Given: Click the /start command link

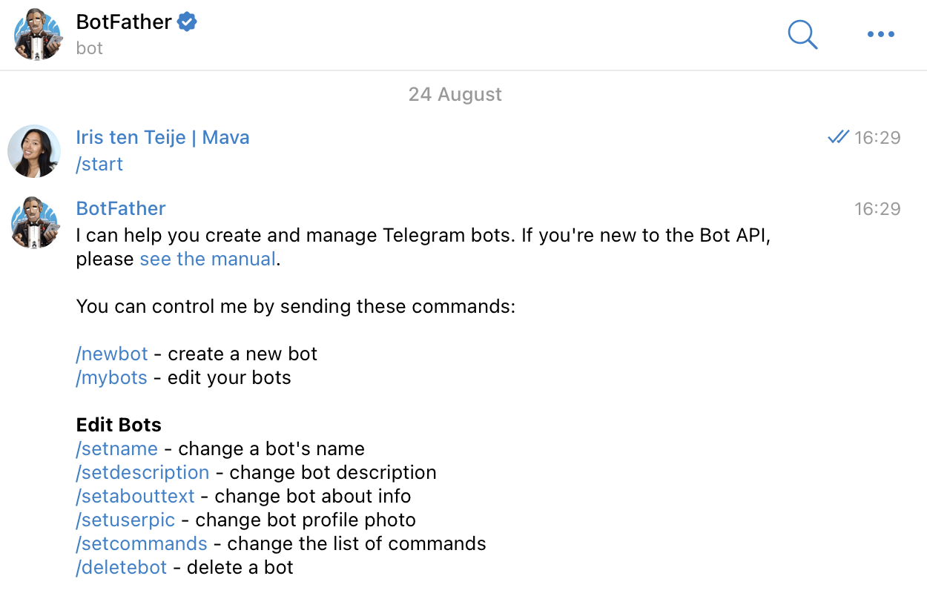Looking at the screenshot, I should pos(99,164).
